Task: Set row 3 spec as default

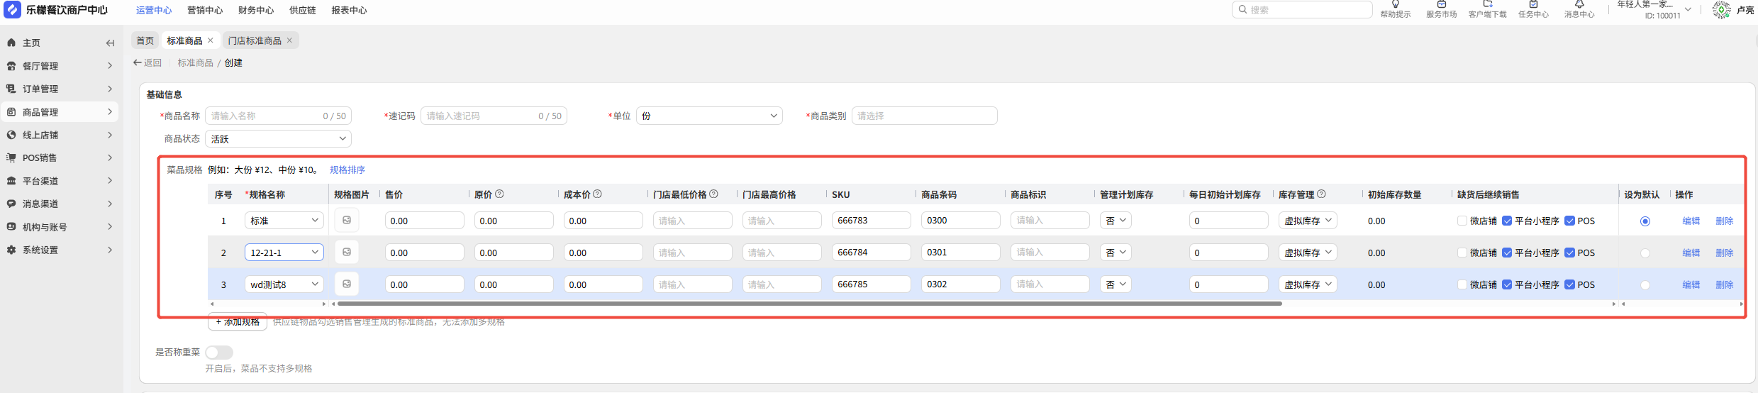Action: pyautogui.click(x=1645, y=285)
